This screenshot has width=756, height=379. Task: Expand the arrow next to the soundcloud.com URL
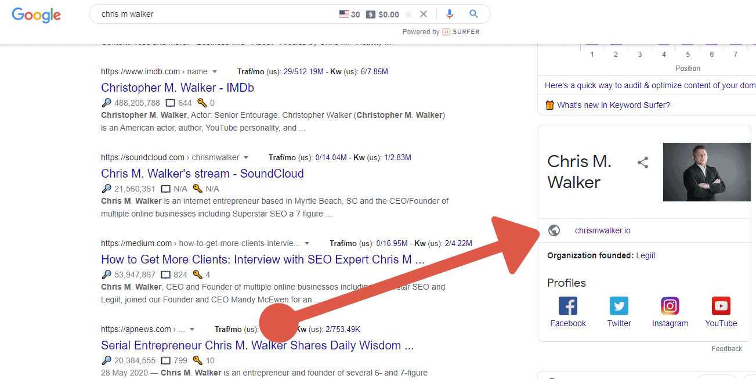point(245,158)
